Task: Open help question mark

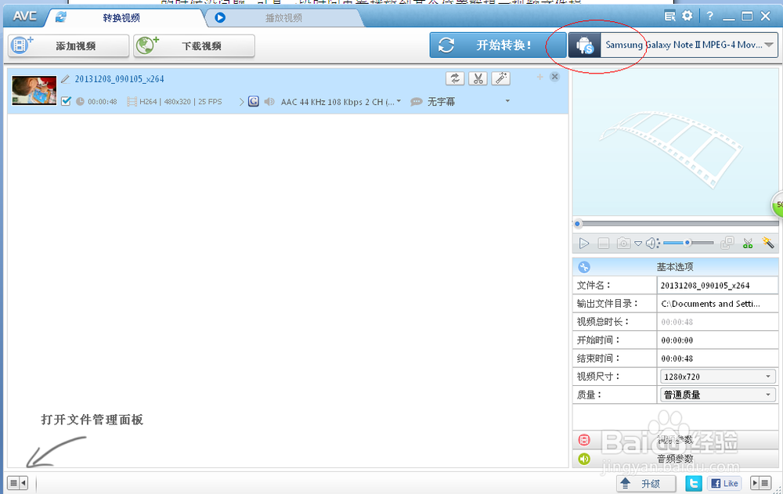Action: coord(709,16)
